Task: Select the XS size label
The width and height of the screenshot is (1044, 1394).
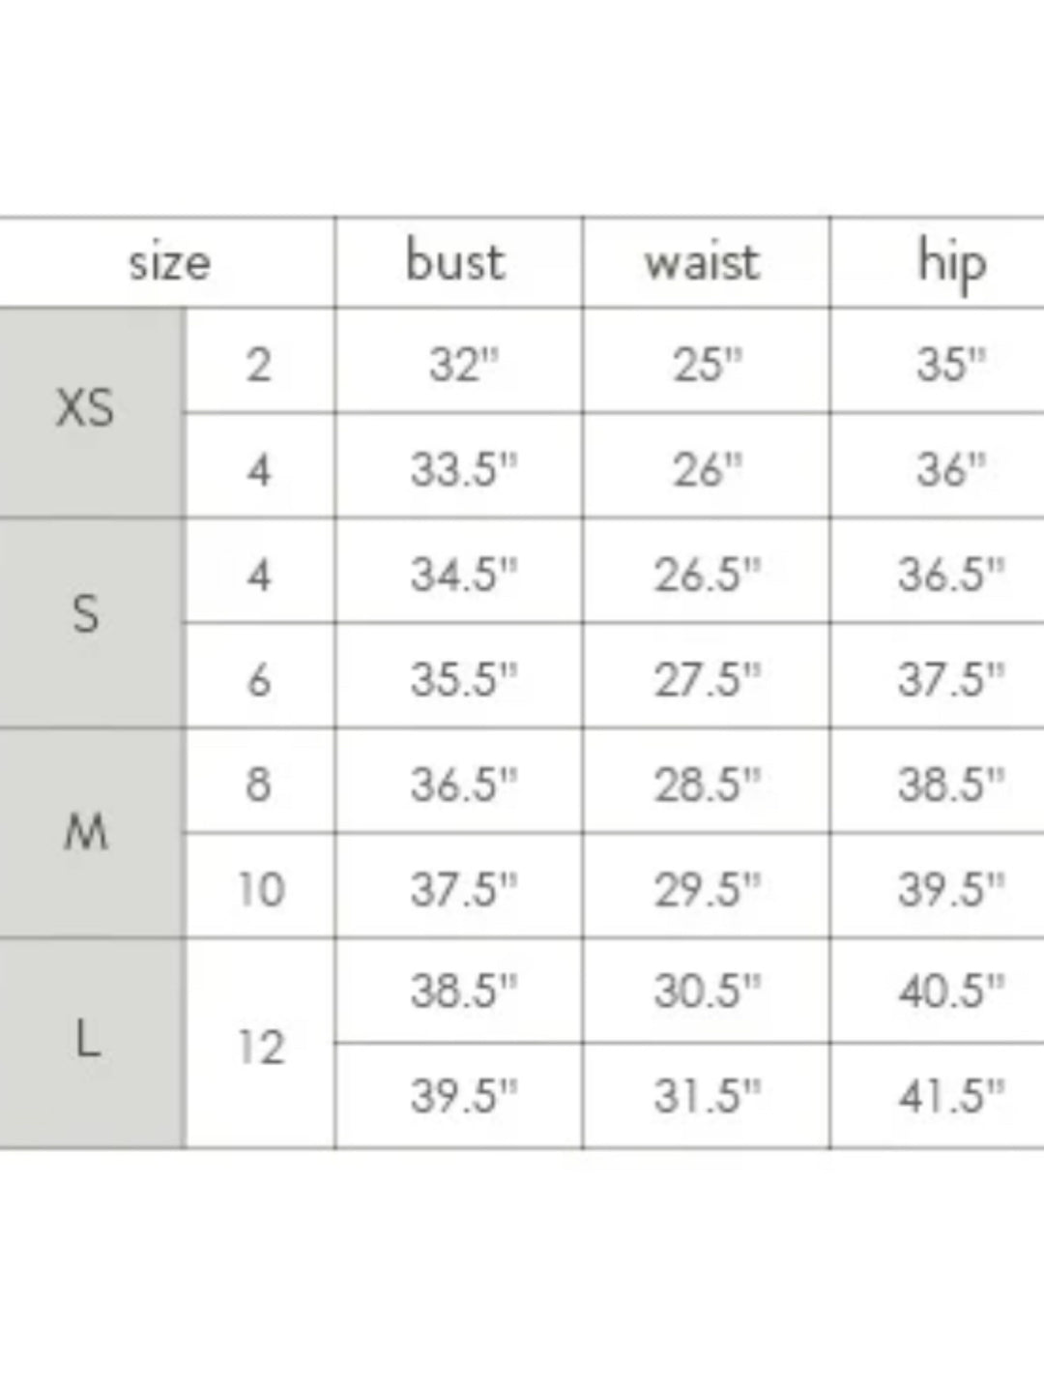Action: (x=85, y=409)
